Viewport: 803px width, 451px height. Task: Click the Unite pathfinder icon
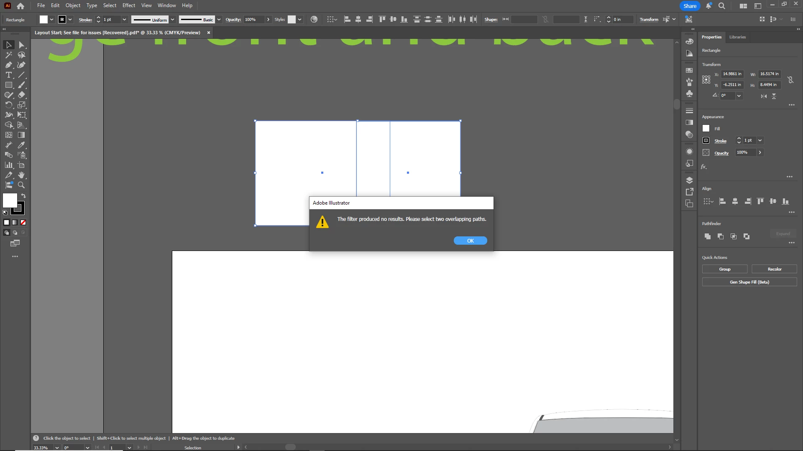click(x=708, y=236)
